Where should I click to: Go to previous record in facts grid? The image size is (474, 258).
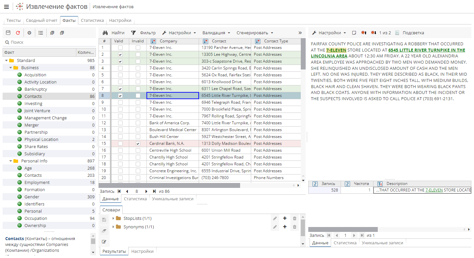[x=127, y=191]
